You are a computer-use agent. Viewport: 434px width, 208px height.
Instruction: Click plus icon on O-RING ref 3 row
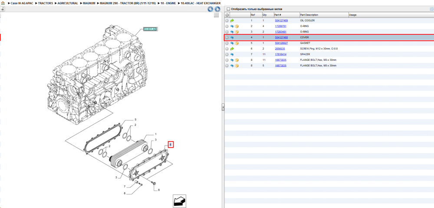[x=227, y=32]
